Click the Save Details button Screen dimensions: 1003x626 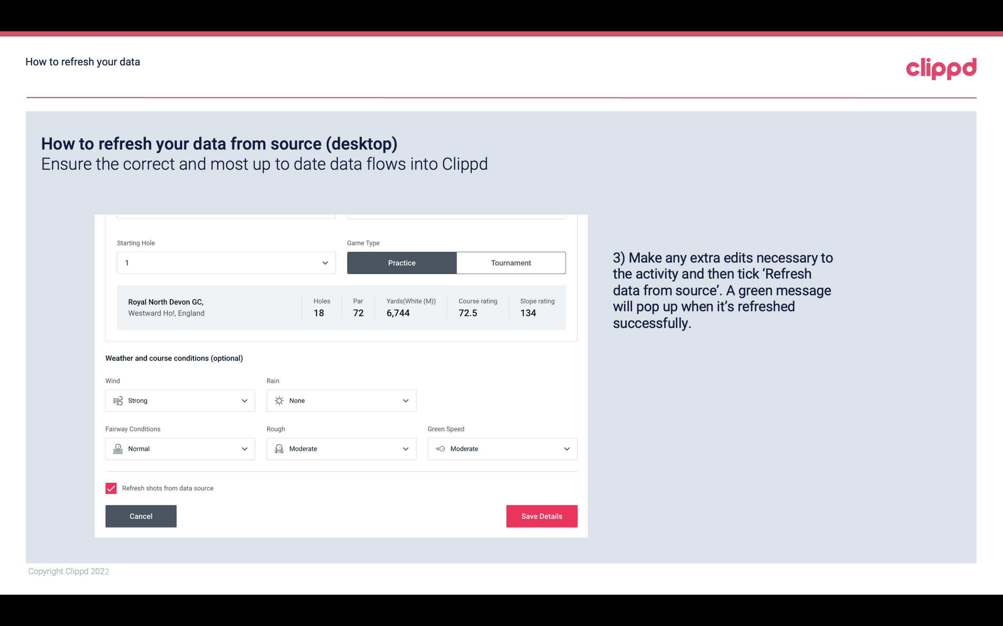(541, 516)
